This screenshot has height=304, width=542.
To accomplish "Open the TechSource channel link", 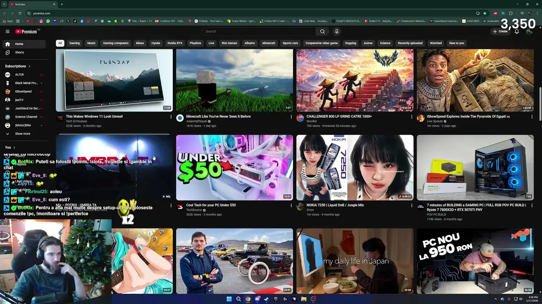I will (x=194, y=210).
